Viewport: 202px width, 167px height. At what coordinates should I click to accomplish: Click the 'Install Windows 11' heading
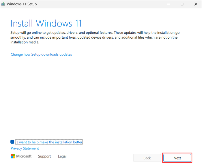(x=46, y=23)
